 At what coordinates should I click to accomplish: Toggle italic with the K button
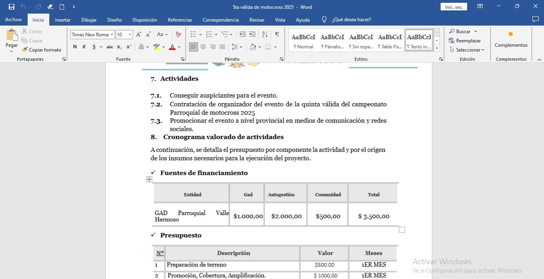(x=84, y=47)
